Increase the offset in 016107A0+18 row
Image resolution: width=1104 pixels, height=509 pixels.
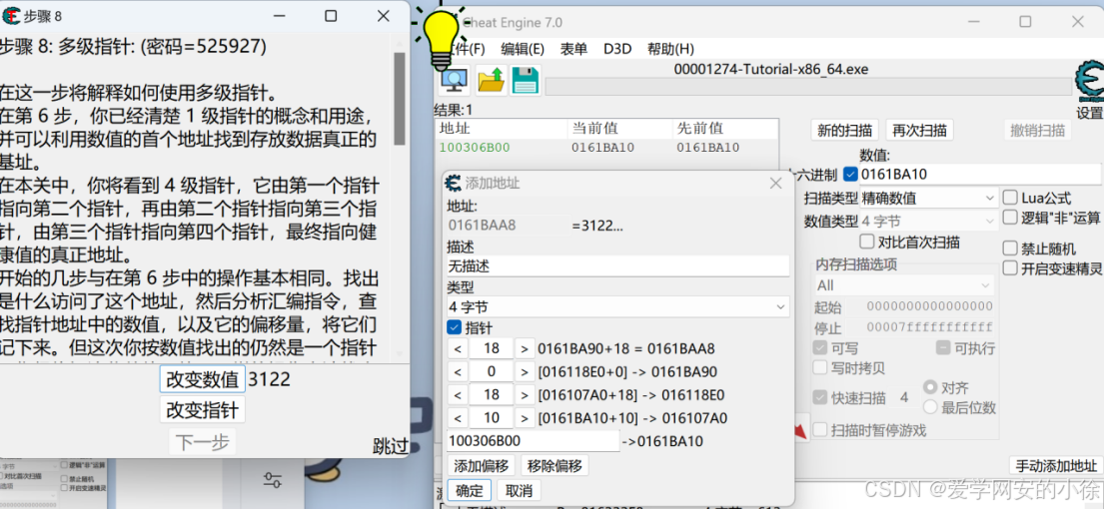click(x=525, y=395)
